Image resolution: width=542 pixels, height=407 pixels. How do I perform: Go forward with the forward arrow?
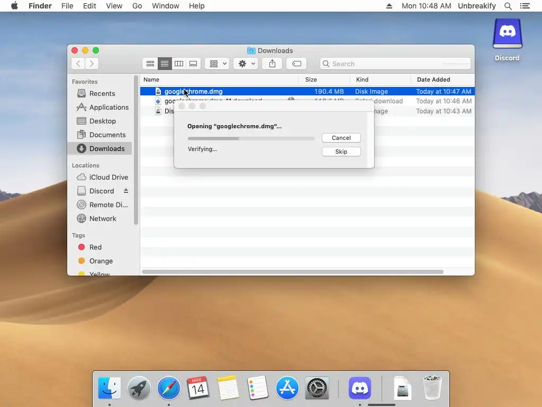[x=92, y=64]
